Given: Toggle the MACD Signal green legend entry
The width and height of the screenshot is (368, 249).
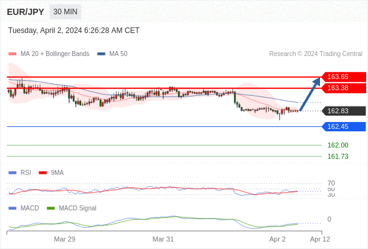Looking at the screenshot, I should click(x=72, y=208).
